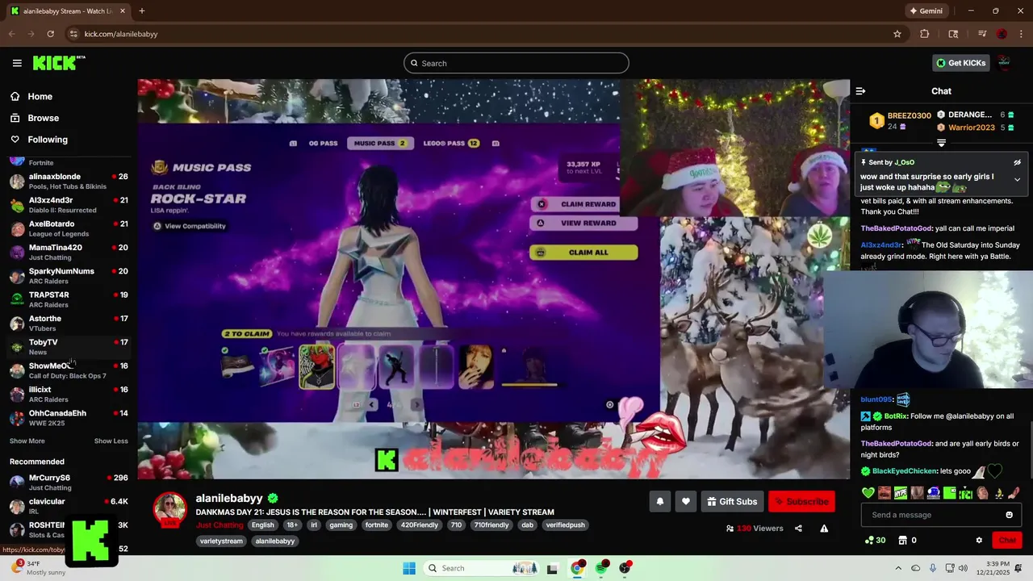This screenshot has height=581, width=1033.
Task: Click in the Kick search box
Action: point(516,63)
